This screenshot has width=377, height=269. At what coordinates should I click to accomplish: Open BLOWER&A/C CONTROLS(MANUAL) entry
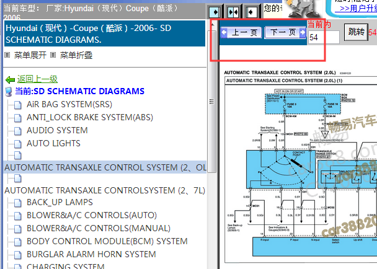[x=99, y=228]
